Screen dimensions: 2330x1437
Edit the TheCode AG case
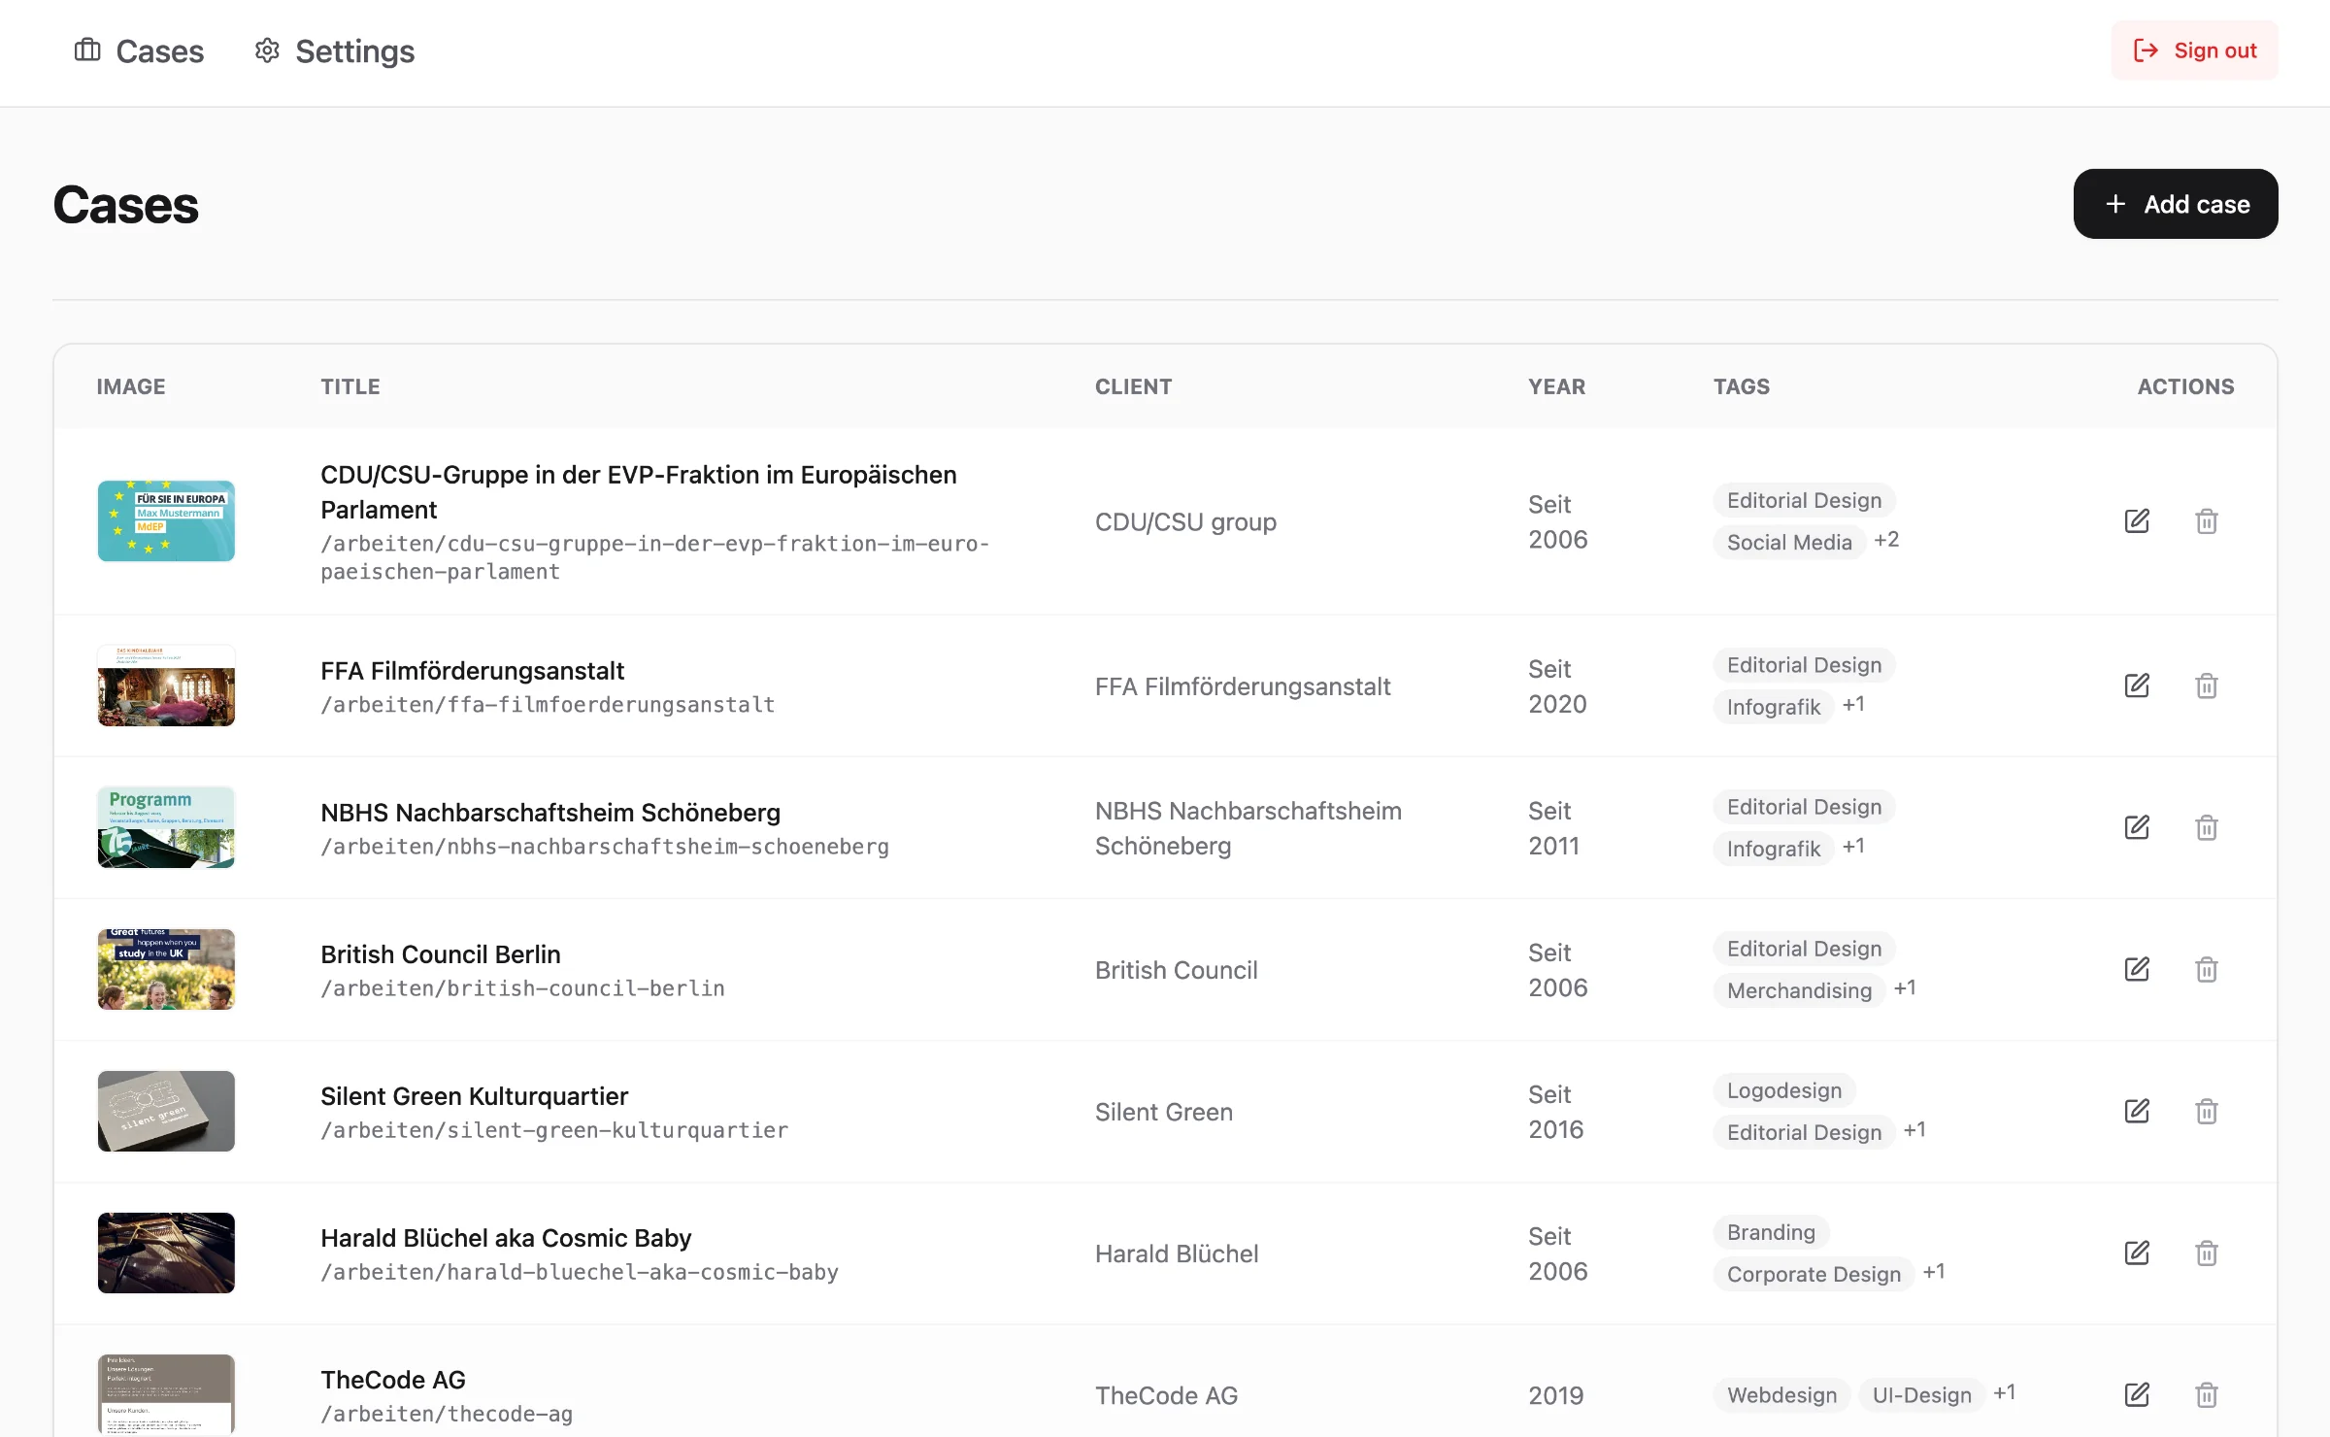pos(2137,1395)
